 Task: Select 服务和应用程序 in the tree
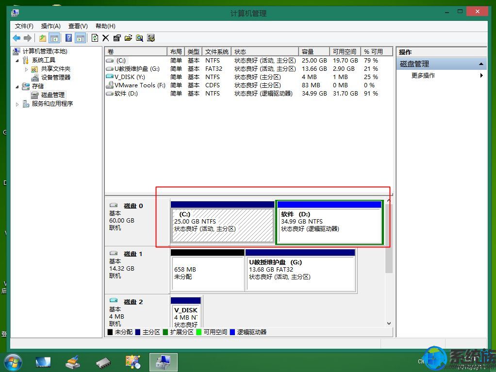tap(52, 104)
